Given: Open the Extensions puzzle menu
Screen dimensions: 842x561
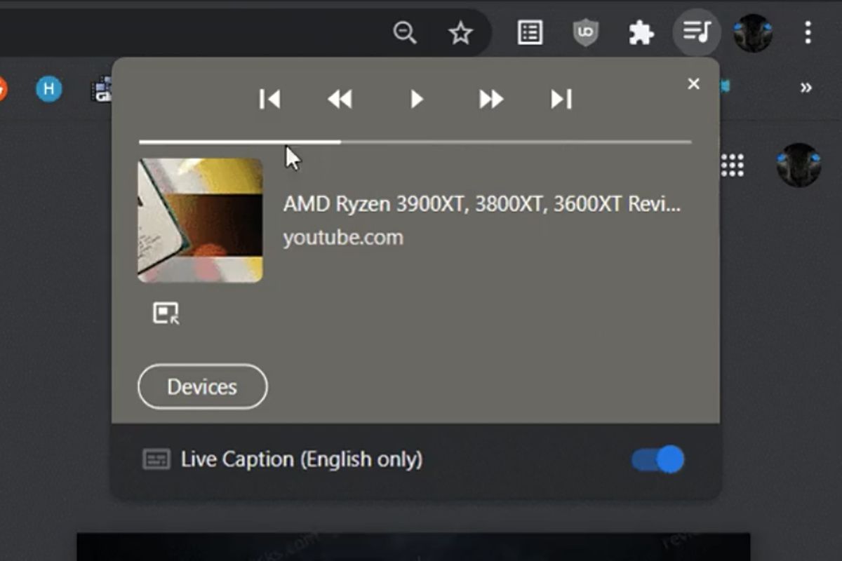Looking at the screenshot, I should (641, 32).
